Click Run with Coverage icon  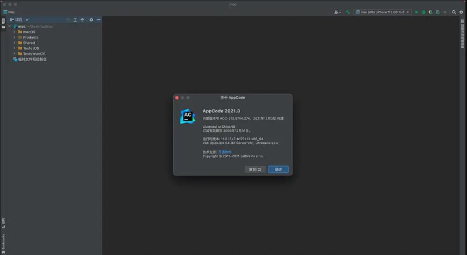(430, 12)
